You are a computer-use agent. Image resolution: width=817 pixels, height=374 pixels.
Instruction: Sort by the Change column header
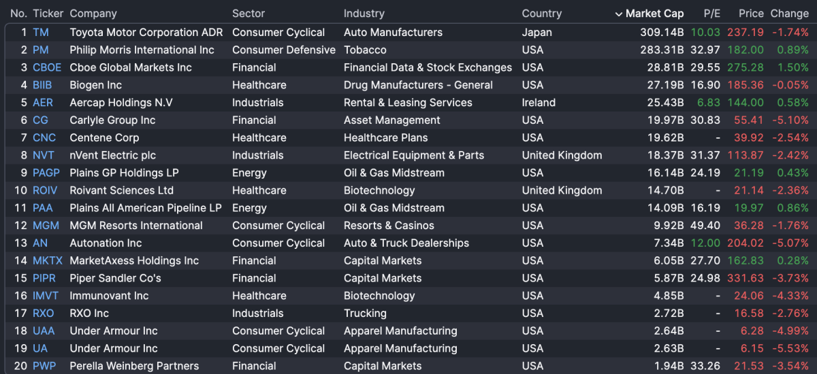tap(789, 14)
